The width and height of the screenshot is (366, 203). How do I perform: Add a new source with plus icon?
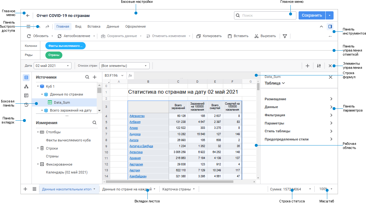[94, 77]
